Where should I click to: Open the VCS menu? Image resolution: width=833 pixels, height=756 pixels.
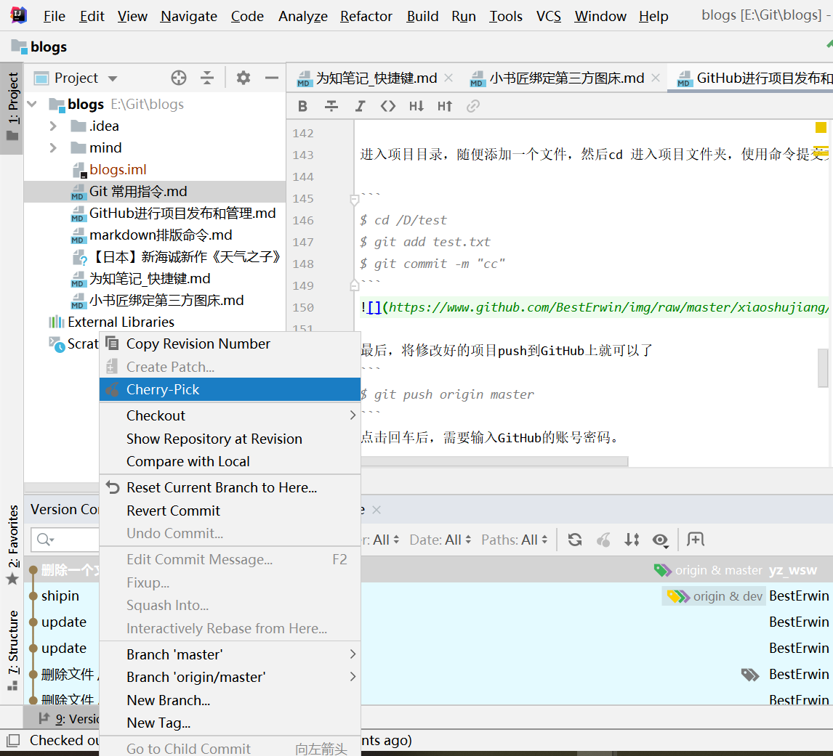548,17
